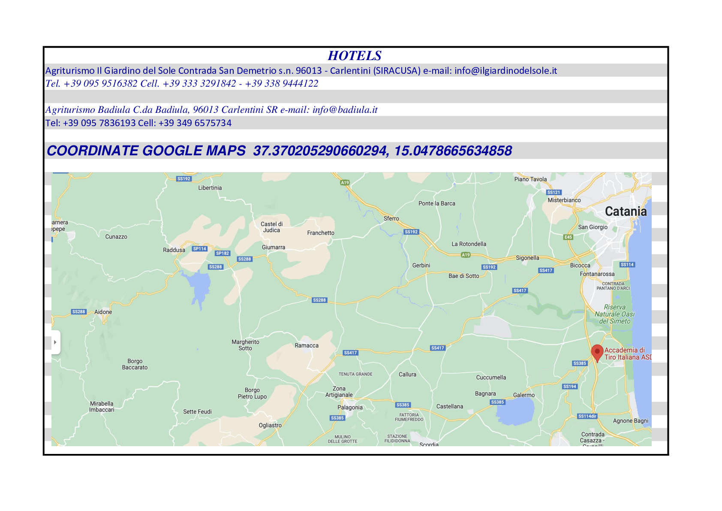This screenshot has width=722, height=511.
Task: Click the info@badiula.it email address
Action: (x=345, y=110)
